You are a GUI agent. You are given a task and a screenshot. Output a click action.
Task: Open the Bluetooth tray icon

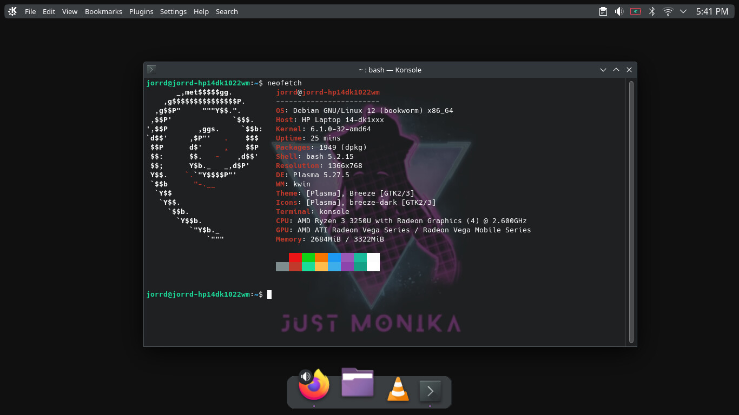coord(652,11)
